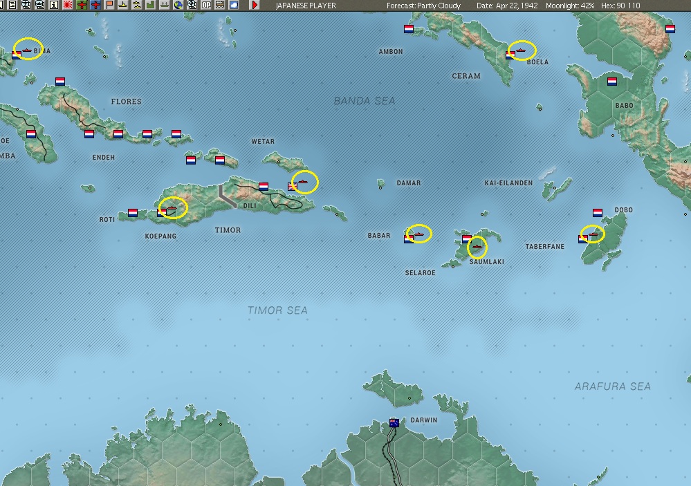The height and width of the screenshot is (486, 691).
Task: Select the task force ship at Saumlaki
Action: [x=477, y=247]
